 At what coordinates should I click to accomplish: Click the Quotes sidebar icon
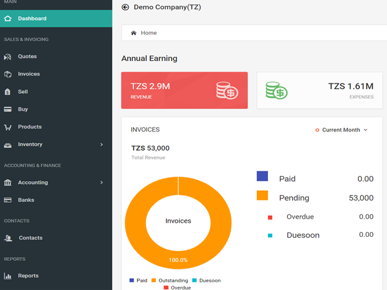click(8, 57)
